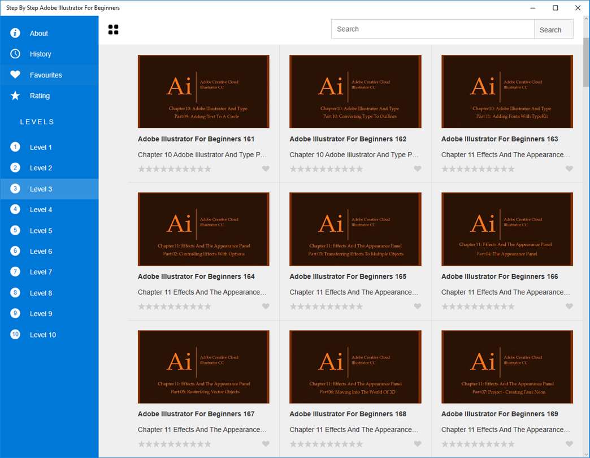The height and width of the screenshot is (458, 590).
Task: Favourite Adobe Illustrator For Beginners 162 heart
Action: (x=417, y=168)
